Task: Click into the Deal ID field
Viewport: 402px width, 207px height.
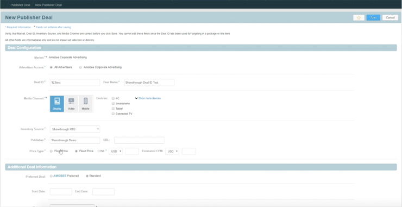Action: [x=75, y=83]
